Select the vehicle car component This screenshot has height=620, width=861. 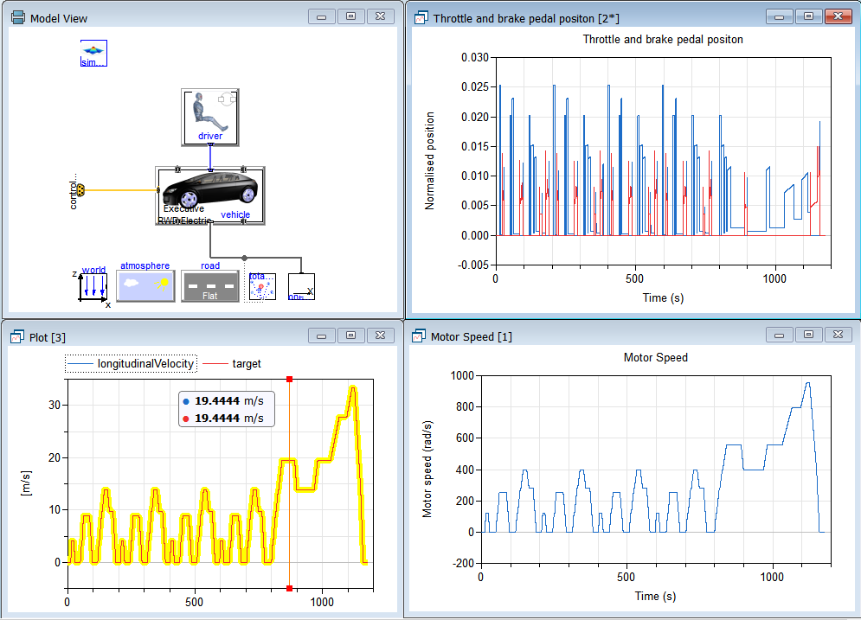pos(210,196)
